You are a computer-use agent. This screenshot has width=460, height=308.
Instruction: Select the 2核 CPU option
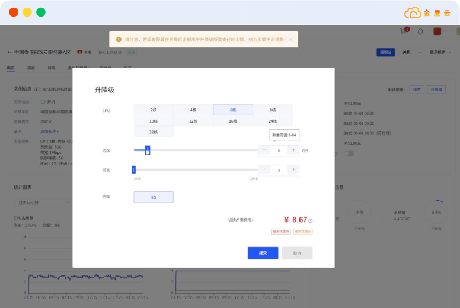(x=154, y=110)
